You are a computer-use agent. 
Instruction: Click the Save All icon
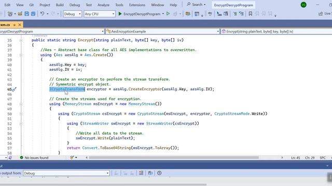click(x=33, y=14)
